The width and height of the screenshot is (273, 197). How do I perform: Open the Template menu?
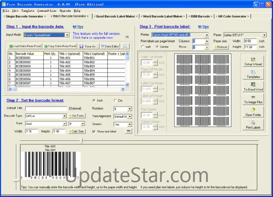(28, 11)
